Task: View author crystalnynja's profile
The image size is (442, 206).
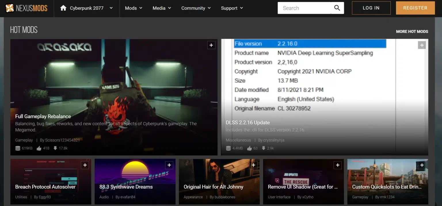Action: tap(274, 140)
